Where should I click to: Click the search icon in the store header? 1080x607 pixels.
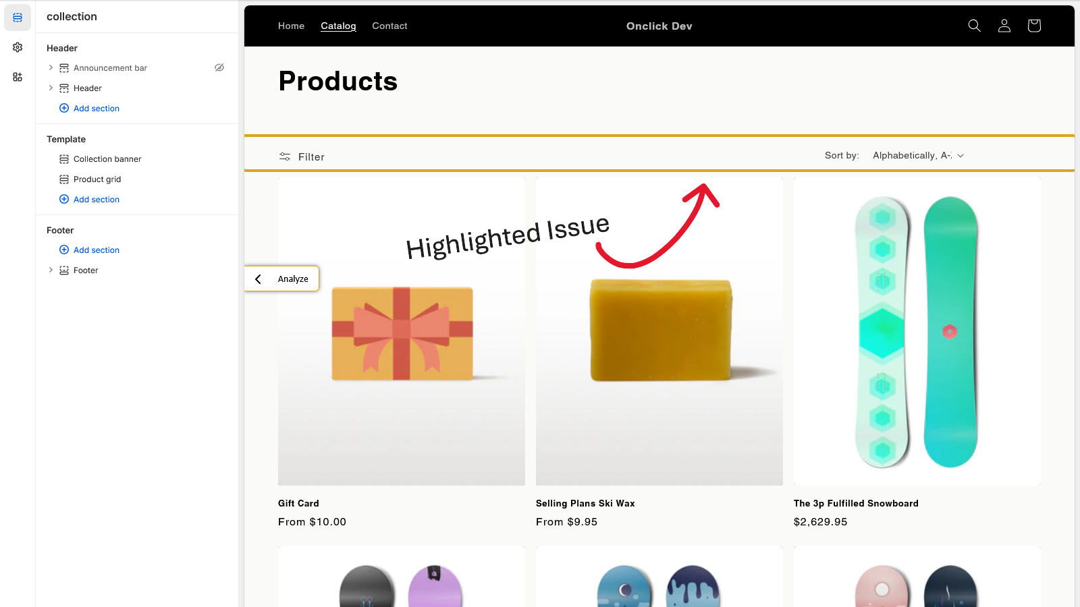click(974, 25)
